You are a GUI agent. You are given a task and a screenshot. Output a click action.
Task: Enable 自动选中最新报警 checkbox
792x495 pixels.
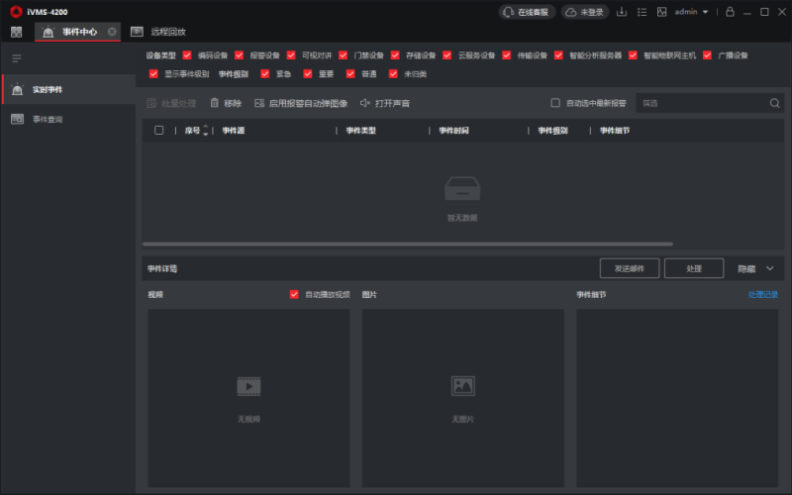(555, 103)
